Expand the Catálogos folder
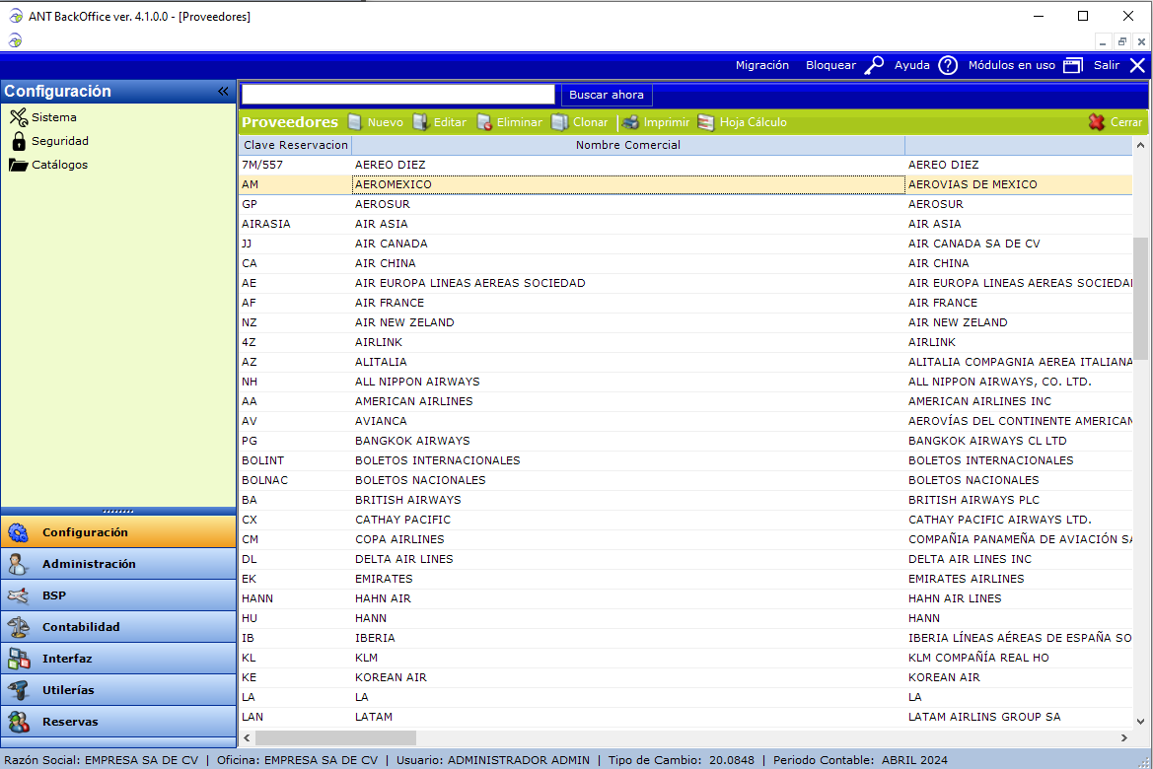 [19, 165]
